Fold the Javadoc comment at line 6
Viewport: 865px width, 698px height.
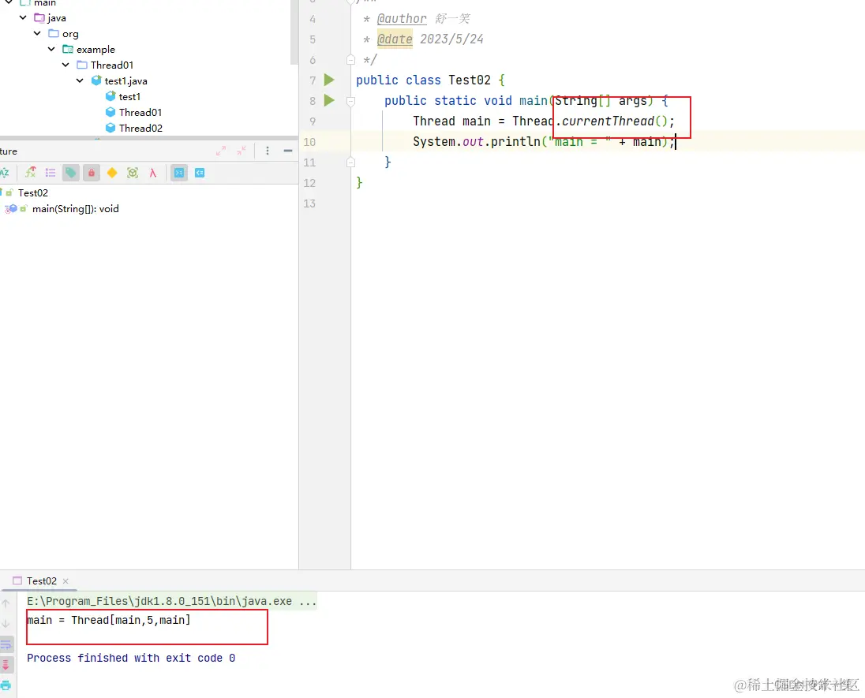click(350, 59)
